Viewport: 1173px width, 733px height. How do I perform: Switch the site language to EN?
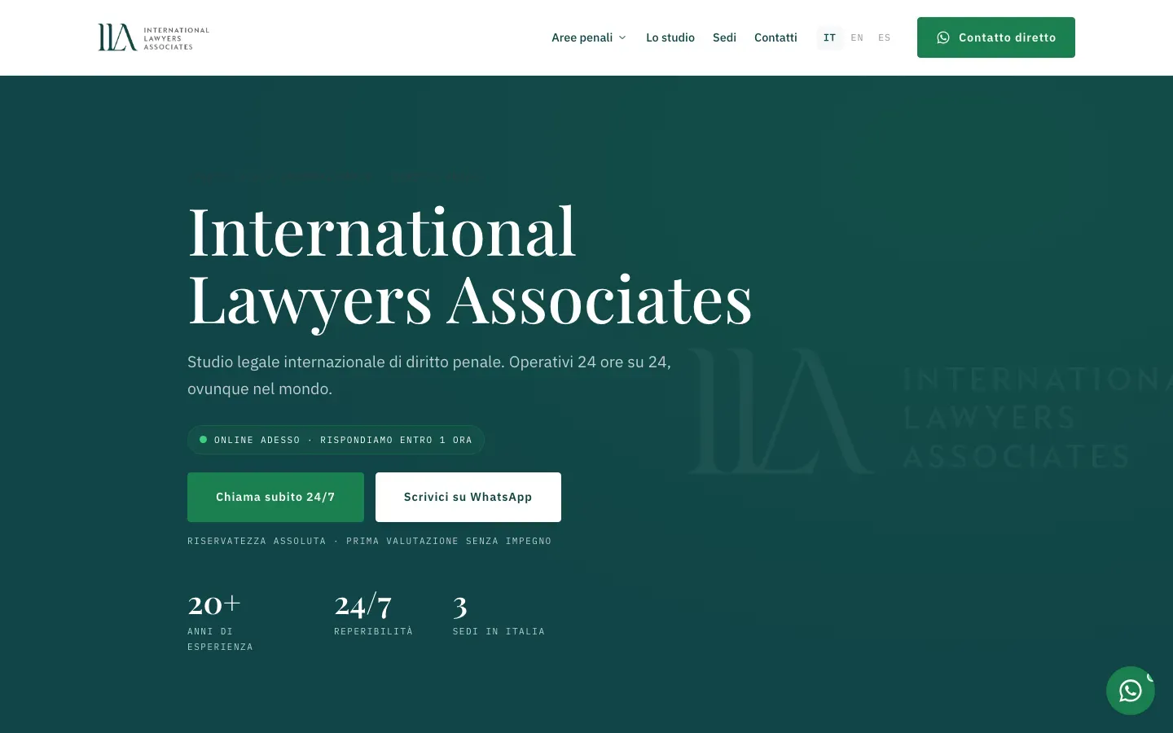click(857, 37)
